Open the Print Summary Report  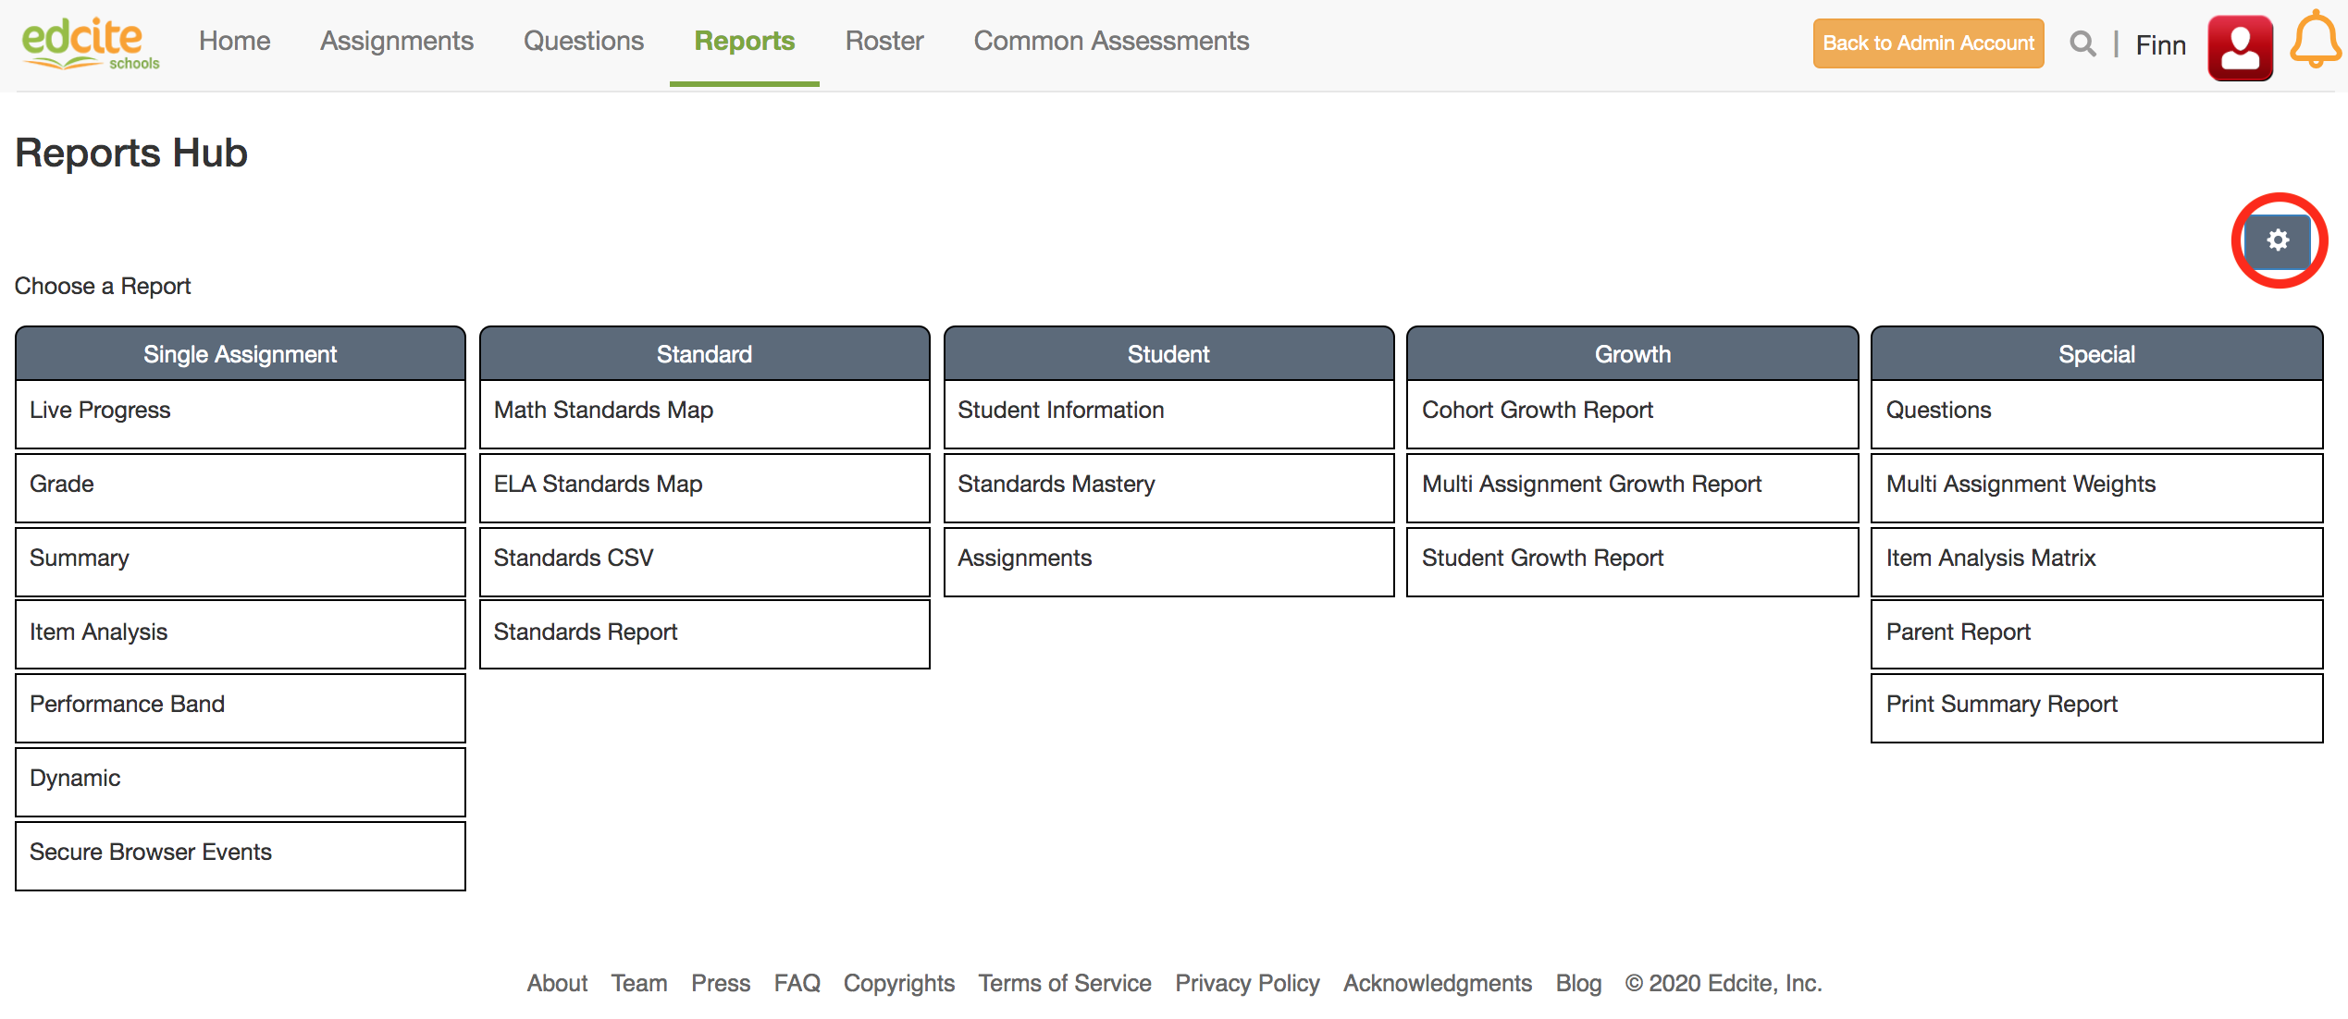click(2095, 705)
